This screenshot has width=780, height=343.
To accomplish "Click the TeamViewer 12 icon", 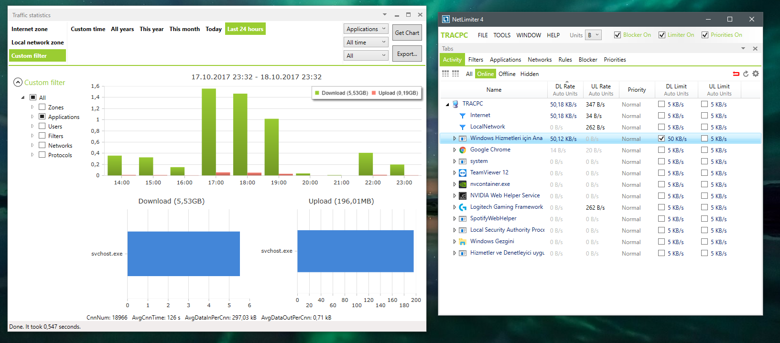I will pos(463,173).
